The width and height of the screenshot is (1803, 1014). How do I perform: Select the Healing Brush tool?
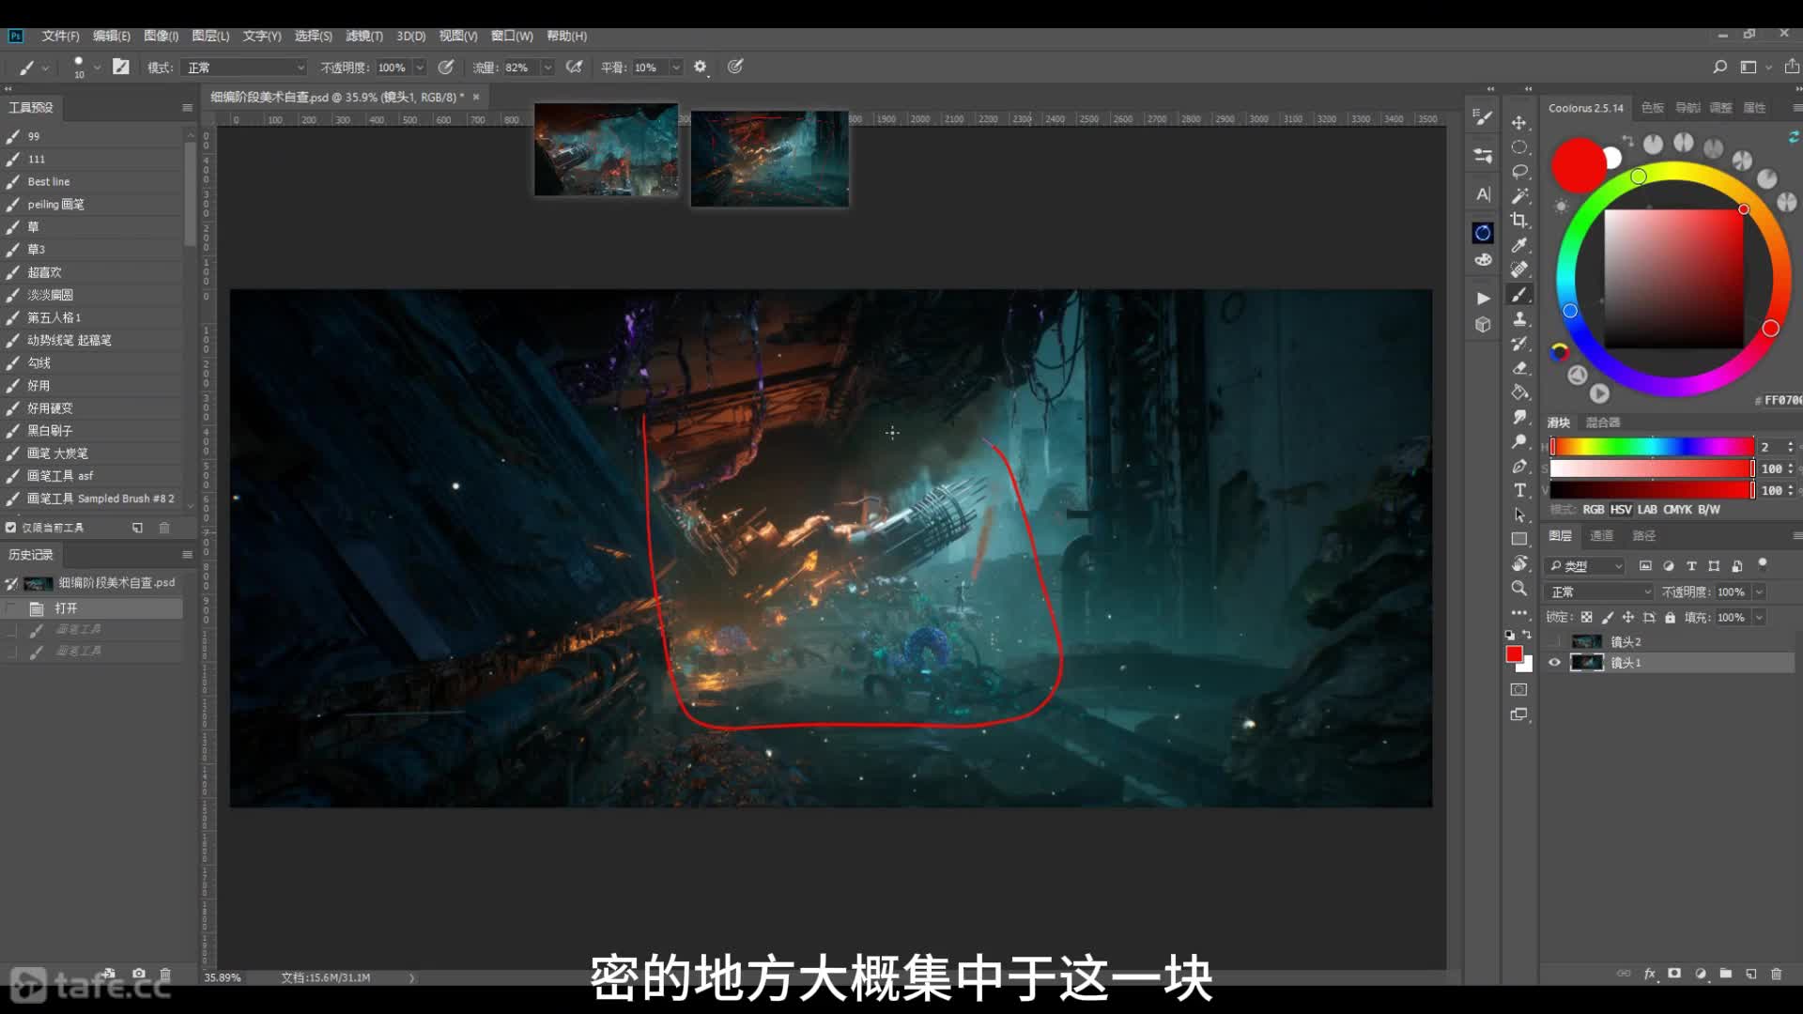[x=1518, y=269]
